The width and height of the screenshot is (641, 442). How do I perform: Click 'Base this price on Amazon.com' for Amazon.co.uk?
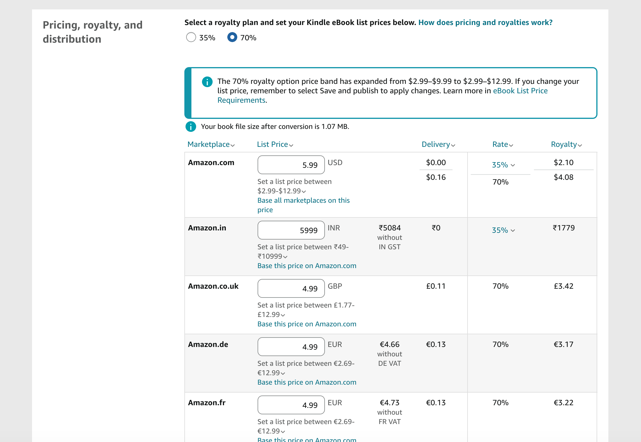coord(307,324)
